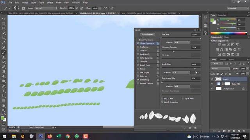250x140 pixels.
Task: Open the Layer menu
Action: point(33,3)
